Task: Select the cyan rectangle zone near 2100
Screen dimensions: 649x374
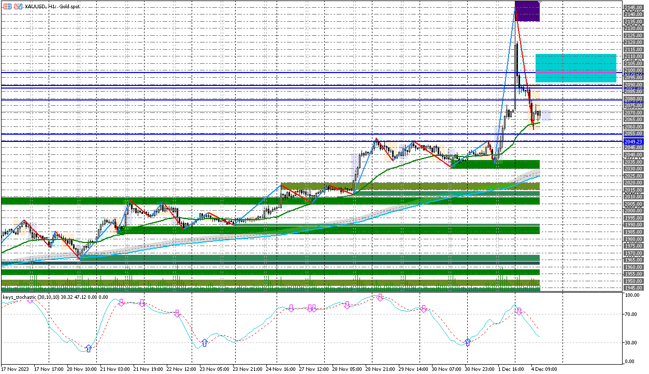Action: [x=575, y=67]
